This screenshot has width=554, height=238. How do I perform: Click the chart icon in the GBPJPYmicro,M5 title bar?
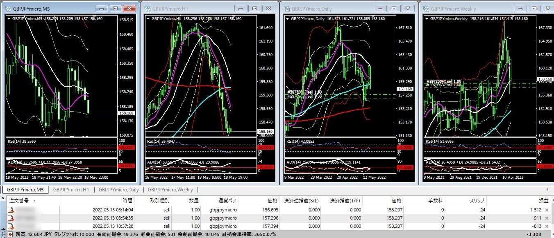[x=8, y=9]
